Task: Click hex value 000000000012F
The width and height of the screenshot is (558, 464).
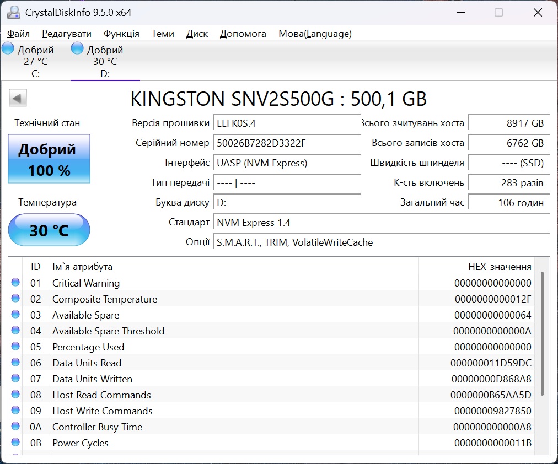Action: coord(493,299)
